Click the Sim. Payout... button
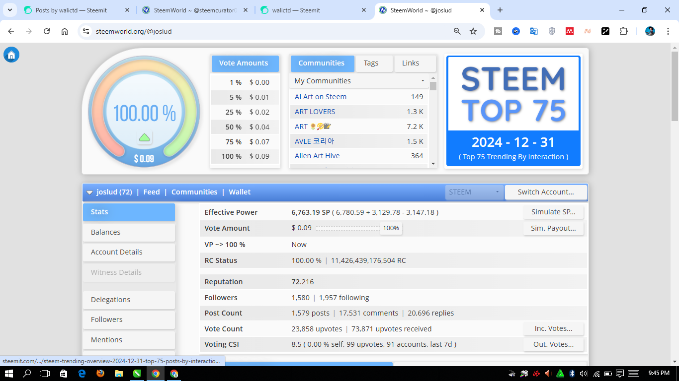 [553, 228]
